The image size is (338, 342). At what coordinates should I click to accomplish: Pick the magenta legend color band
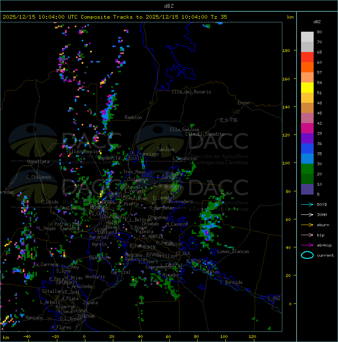click(x=307, y=128)
